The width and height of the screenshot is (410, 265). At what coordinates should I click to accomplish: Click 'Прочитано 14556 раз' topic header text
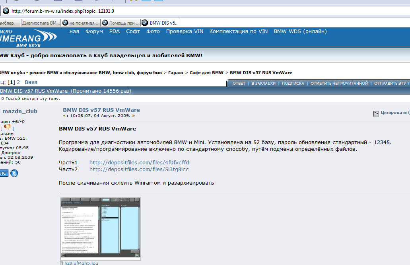click(101, 91)
